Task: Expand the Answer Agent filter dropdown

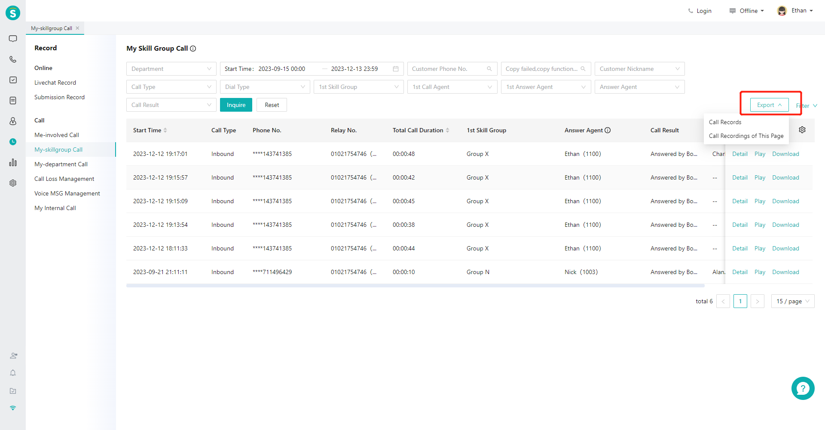Action: [640, 87]
